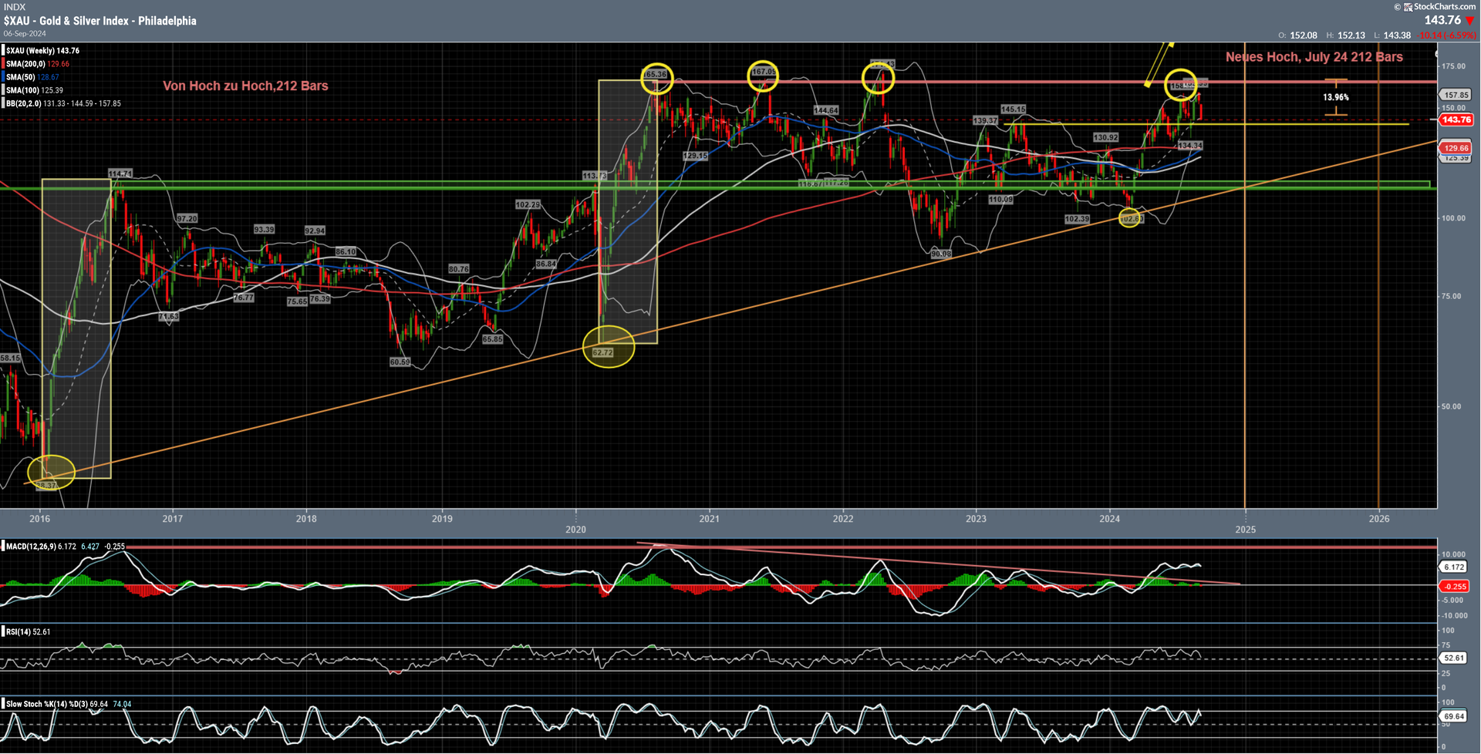The width and height of the screenshot is (1481, 754).
Task: Click the RSI(14) indicator label
Action: click(19, 632)
